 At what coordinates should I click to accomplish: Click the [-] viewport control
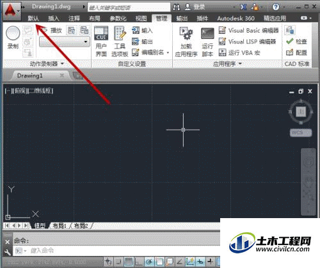point(9,91)
